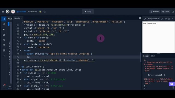Open the search magnifier icon
The width and height of the screenshot is (175, 98).
click(173, 11)
